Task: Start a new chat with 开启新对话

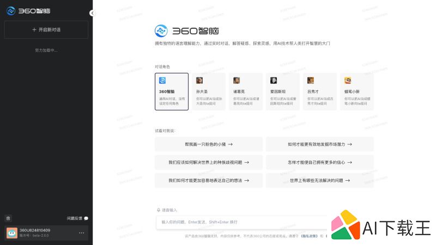Action: (x=46, y=30)
